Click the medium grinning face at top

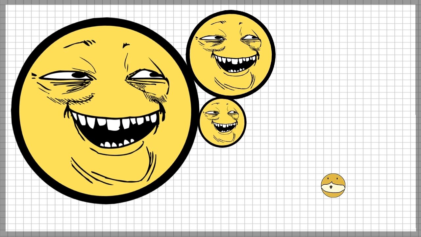tap(231, 55)
